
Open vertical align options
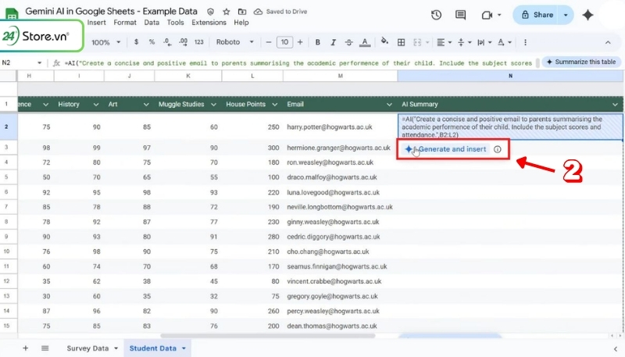click(464, 42)
